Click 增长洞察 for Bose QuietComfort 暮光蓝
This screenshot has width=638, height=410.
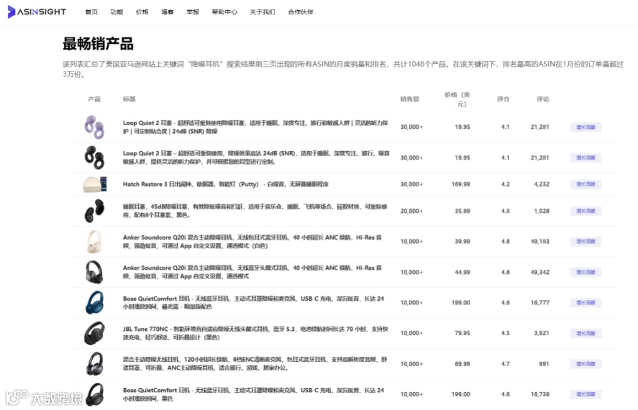click(x=585, y=302)
